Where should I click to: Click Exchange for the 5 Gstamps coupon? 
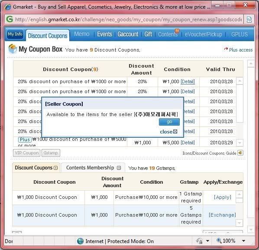coord(222,215)
